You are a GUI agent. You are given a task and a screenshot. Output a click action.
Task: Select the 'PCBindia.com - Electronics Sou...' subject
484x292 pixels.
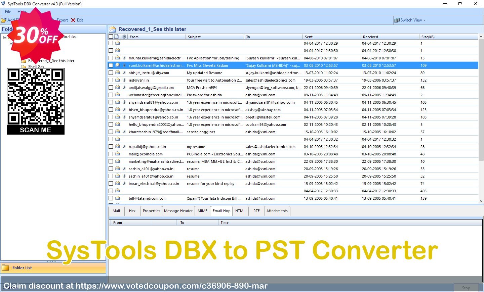pyautogui.click(x=215, y=154)
